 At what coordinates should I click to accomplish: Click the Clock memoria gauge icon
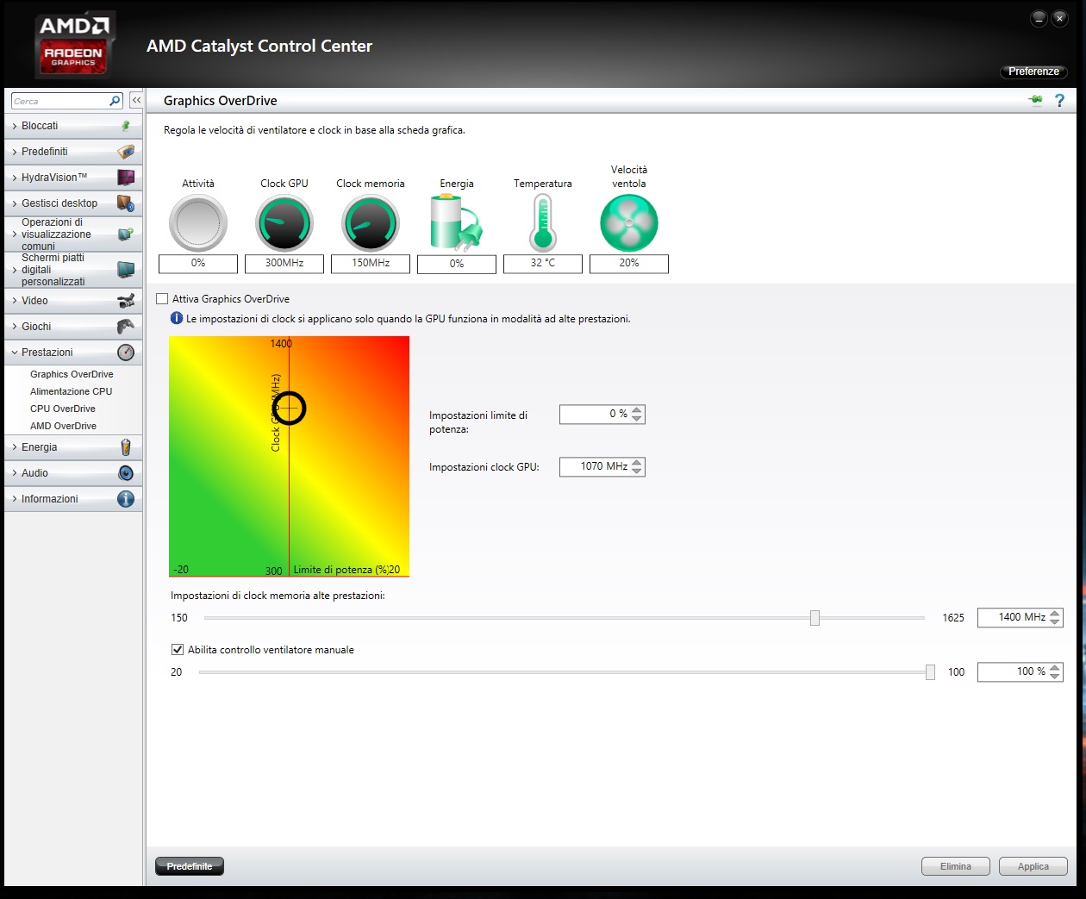click(371, 223)
